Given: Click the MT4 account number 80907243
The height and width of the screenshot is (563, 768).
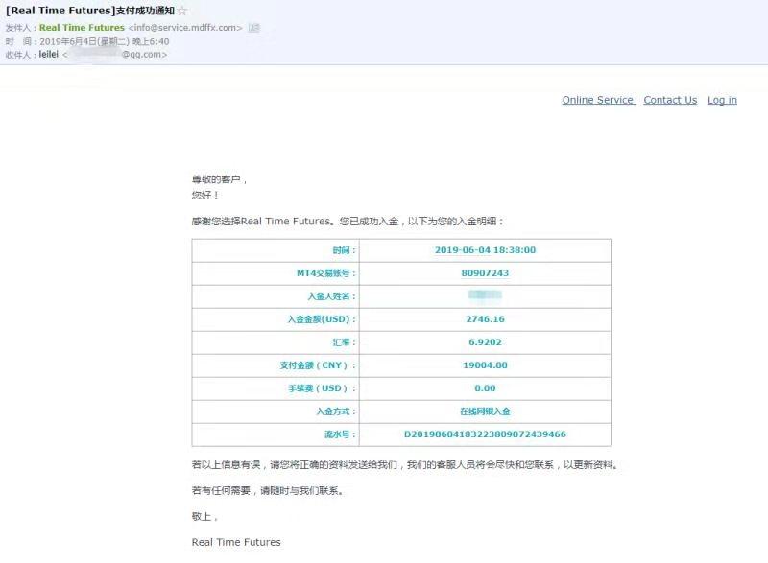Looking at the screenshot, I should [485, 273].
